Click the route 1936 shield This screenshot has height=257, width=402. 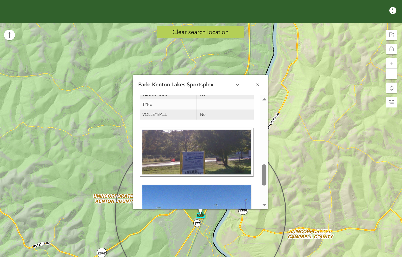click(243, 210)
